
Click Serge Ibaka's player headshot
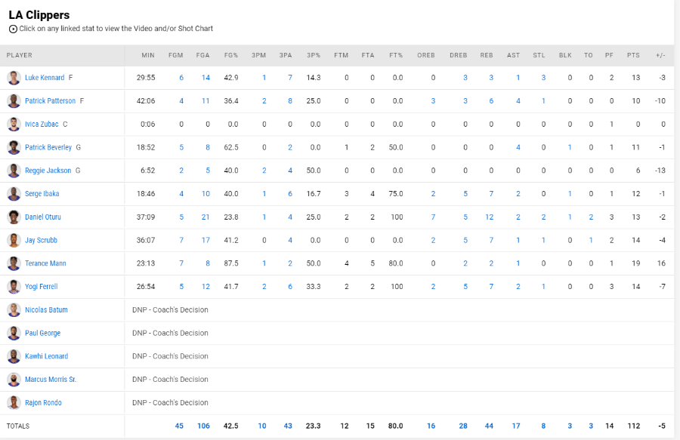(14, 193)
